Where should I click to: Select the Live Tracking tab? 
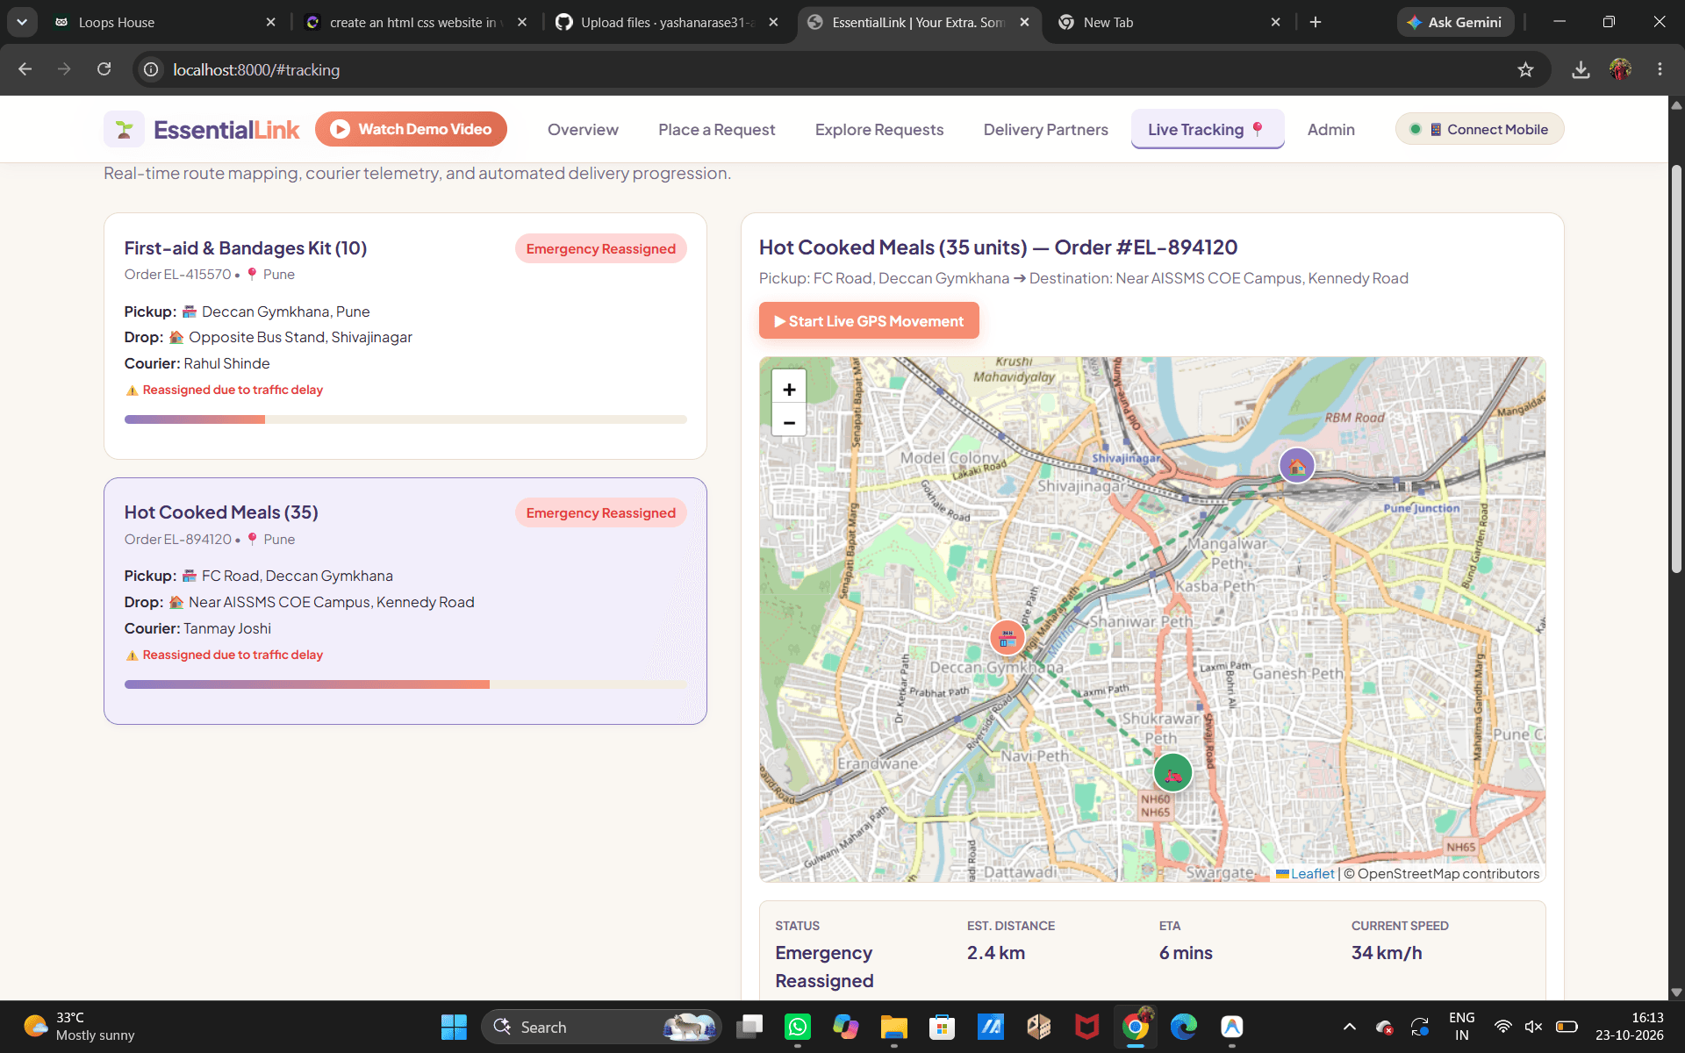coord(1207,130)
